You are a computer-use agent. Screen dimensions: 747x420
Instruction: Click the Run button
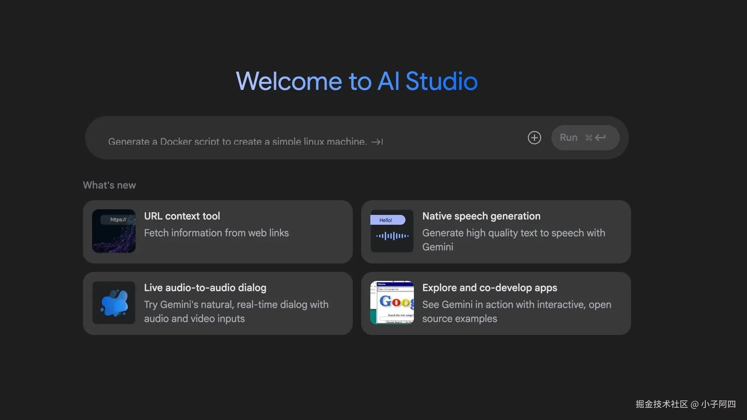[x=585, y=137]
